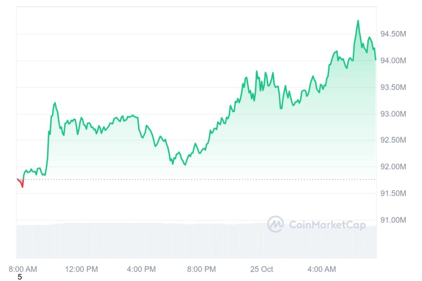Click the 12:00 PM axis label
Screen dimensions: 422x281
coord(81,269)
